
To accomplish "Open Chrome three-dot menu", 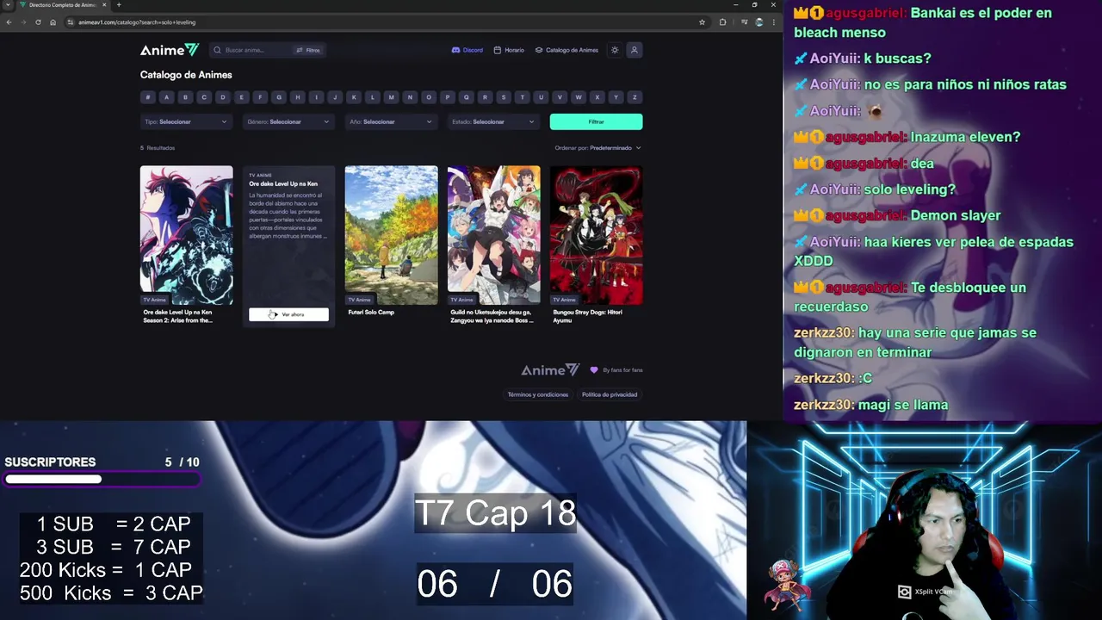I will 772,22.
